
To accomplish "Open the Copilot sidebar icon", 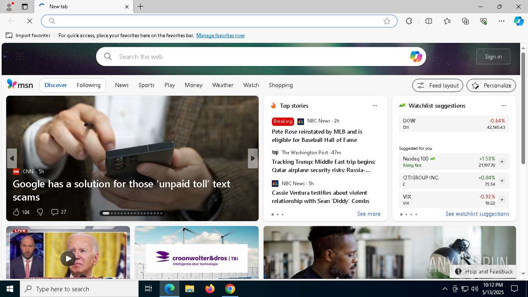I will 519,21.
